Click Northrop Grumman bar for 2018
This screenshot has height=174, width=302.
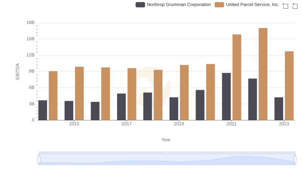[148, 106]
